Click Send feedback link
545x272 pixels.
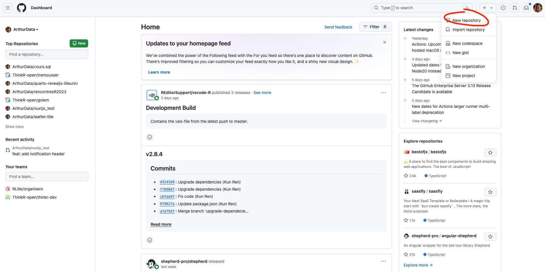coord(338,27)
